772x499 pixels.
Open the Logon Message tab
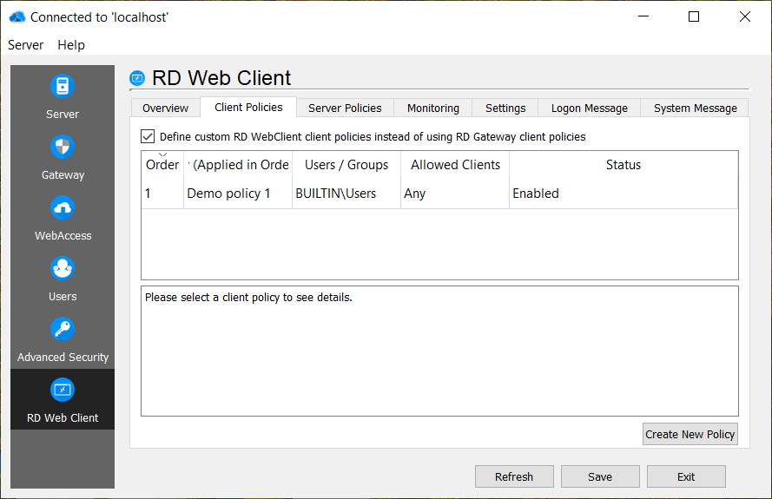[x=589, y=108]
